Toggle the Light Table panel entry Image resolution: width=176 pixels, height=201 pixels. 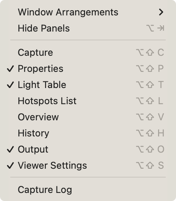point(88,85)
